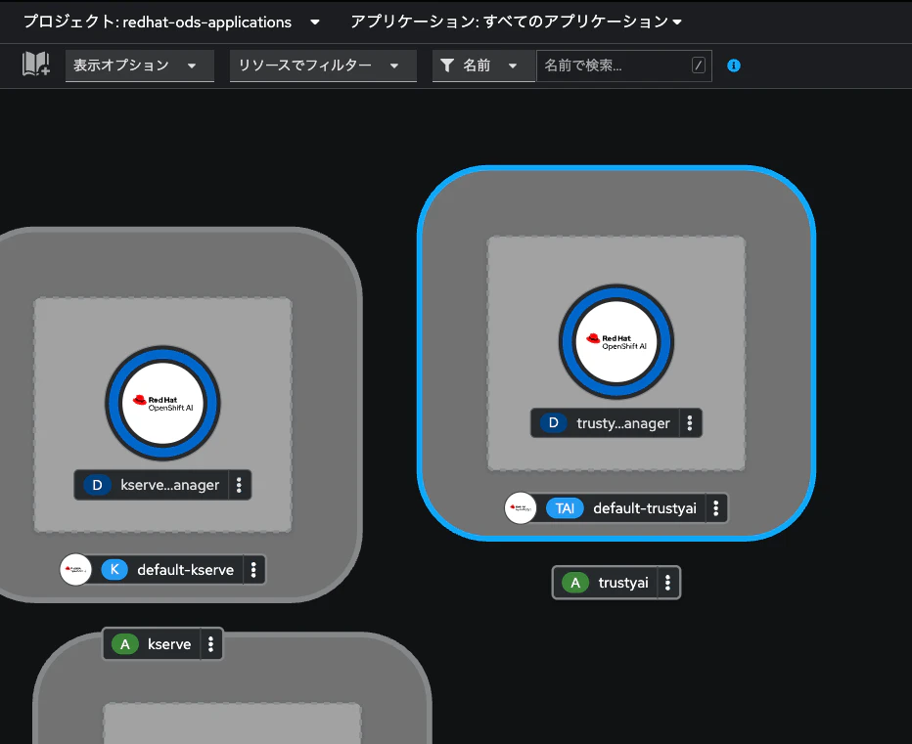Screen dimensions: 912x744
Task: Click the TAI badge on default-trustyai
Action: click(x=565, y=508)
